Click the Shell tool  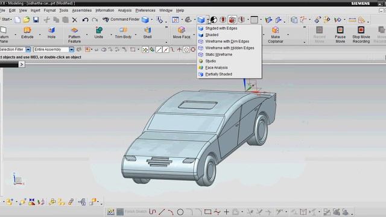(147, 33)
